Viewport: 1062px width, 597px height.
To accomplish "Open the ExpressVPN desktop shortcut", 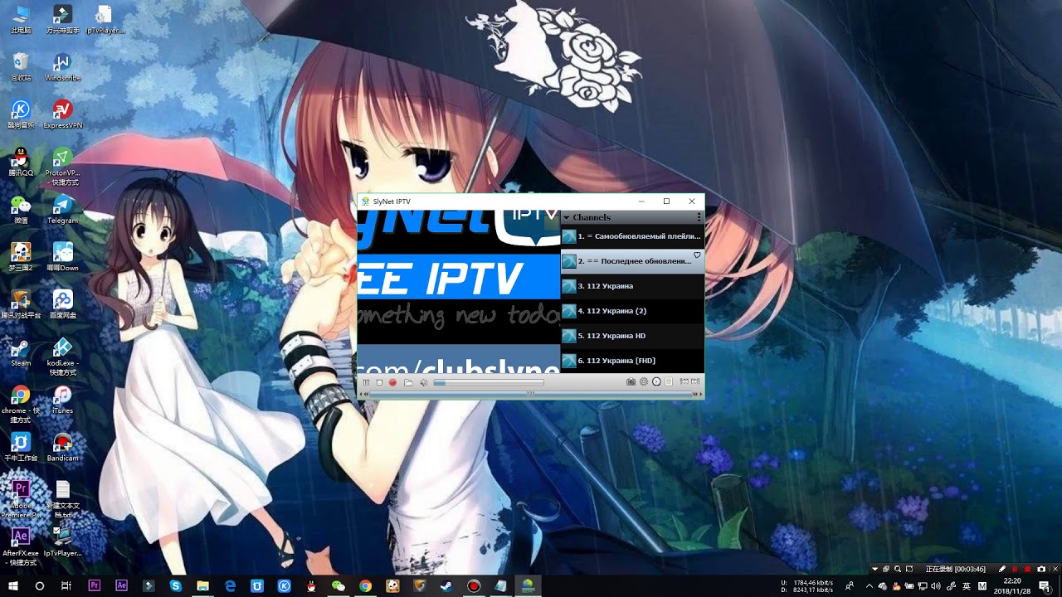I will tap(63, 114).
